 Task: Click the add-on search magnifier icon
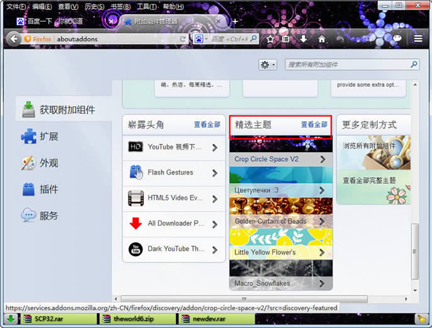point(414,65)
